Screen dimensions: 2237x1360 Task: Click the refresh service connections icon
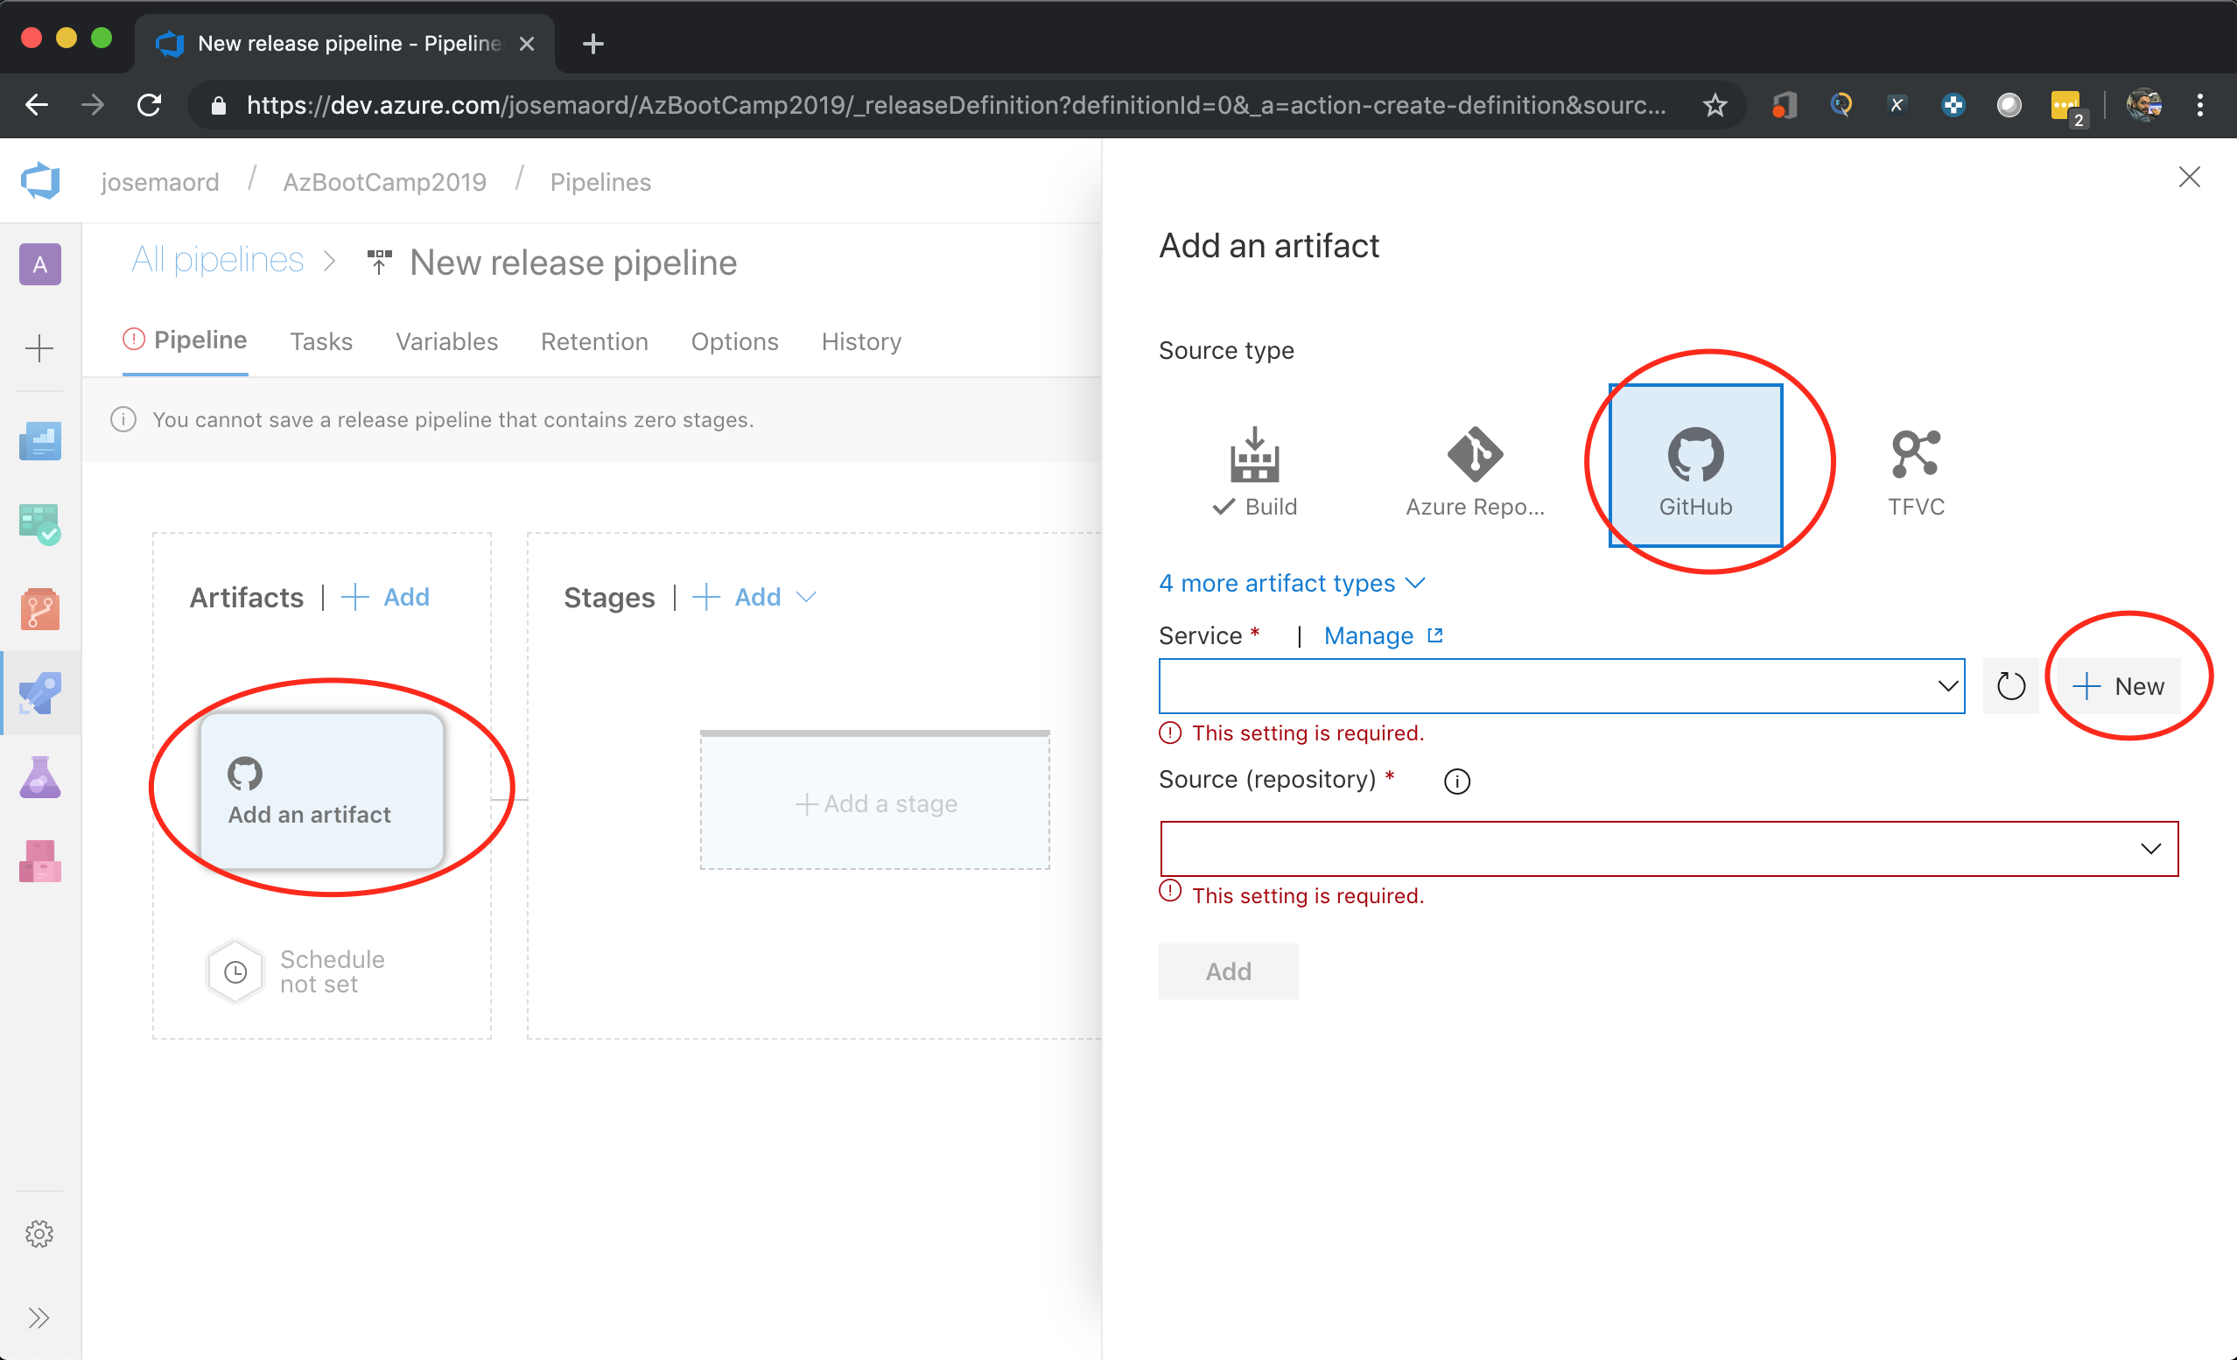[2010, 686]
